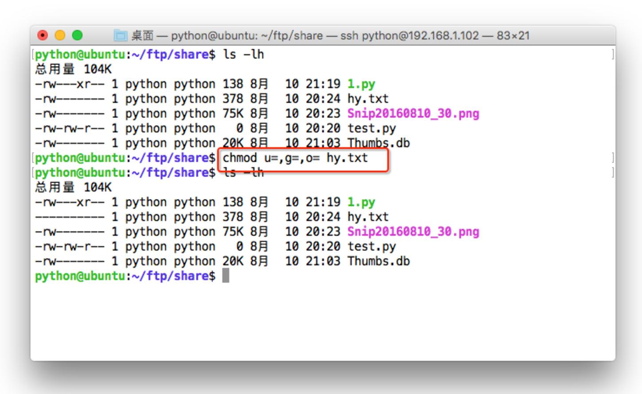Click the all-dashes permission string for hy.txt
642x394 pixels.
70,217
